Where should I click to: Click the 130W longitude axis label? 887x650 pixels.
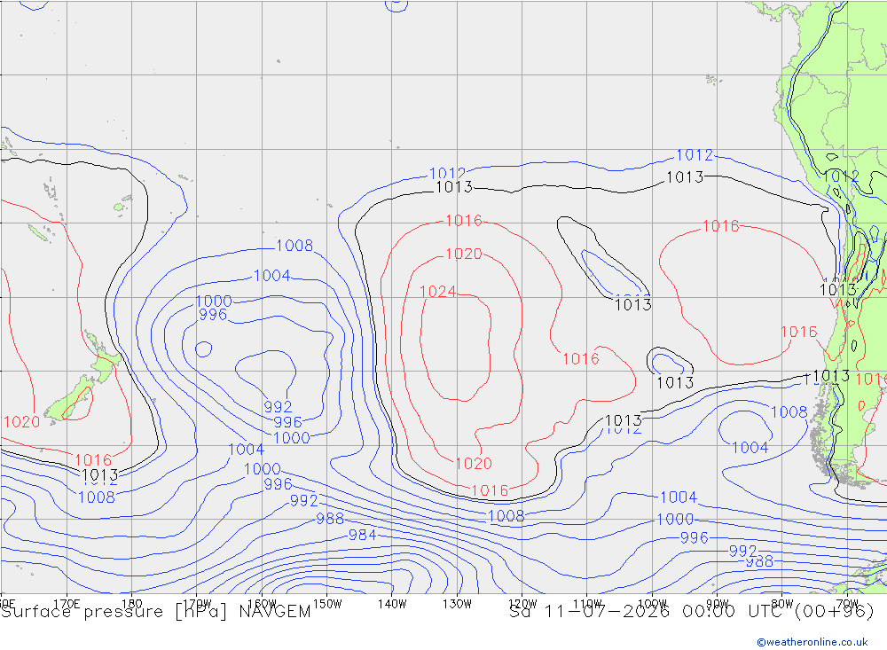[457, 604]
